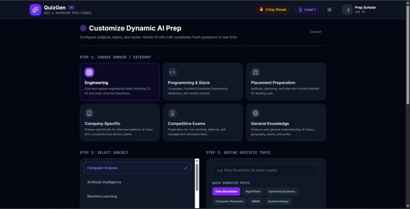
Task: Click the Programming & Stack description text
Action: click(198, 91)
